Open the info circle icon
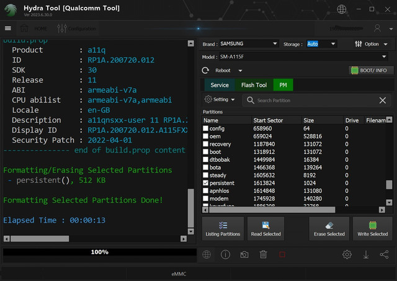The image size is (397, 281). click(225, 254)
